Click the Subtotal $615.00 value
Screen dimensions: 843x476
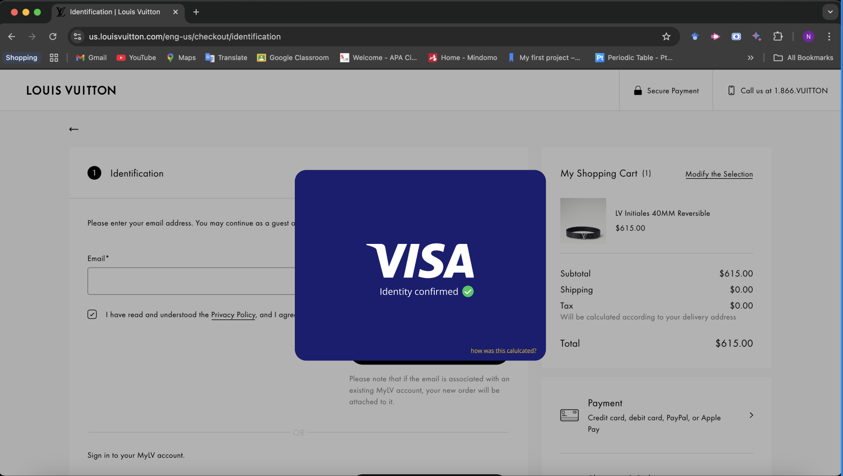point(736,273)
